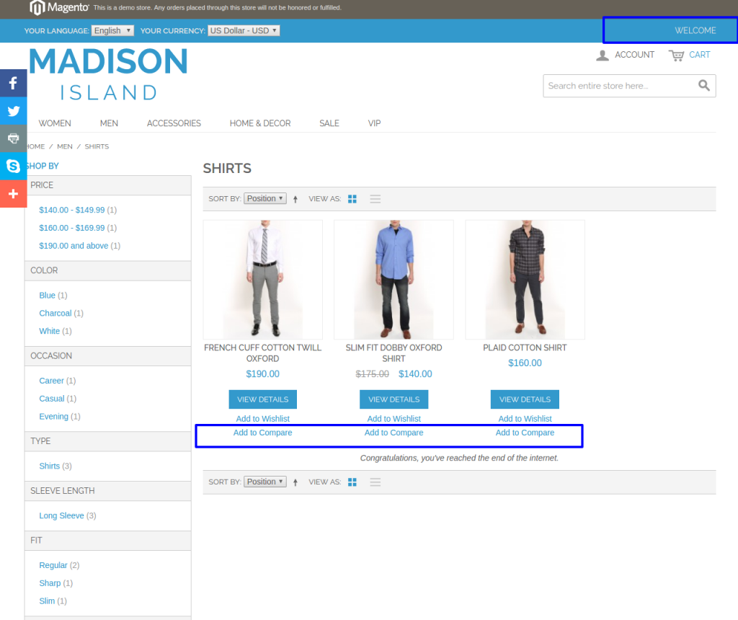This screenshot has height=620, width=738.
Task: Open French Cuff Cotton Twill Oxford product title
Action: point(262,353)
